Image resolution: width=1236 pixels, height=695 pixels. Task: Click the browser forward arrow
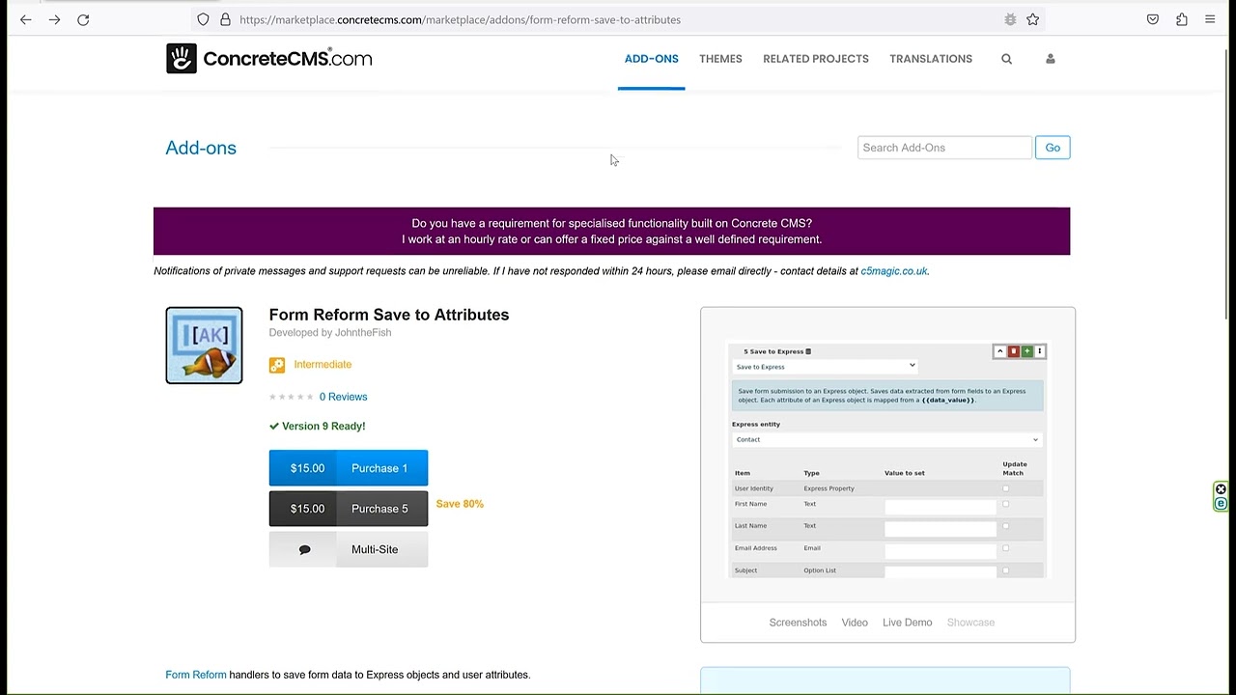(54, 19)
